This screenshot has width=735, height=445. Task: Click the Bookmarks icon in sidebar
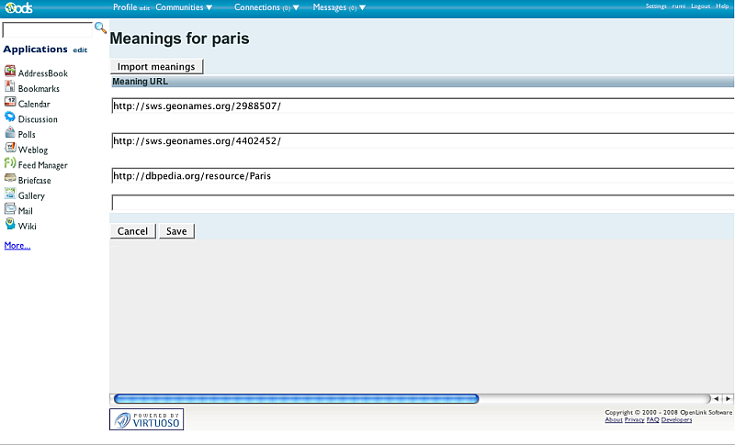point(10,87)
